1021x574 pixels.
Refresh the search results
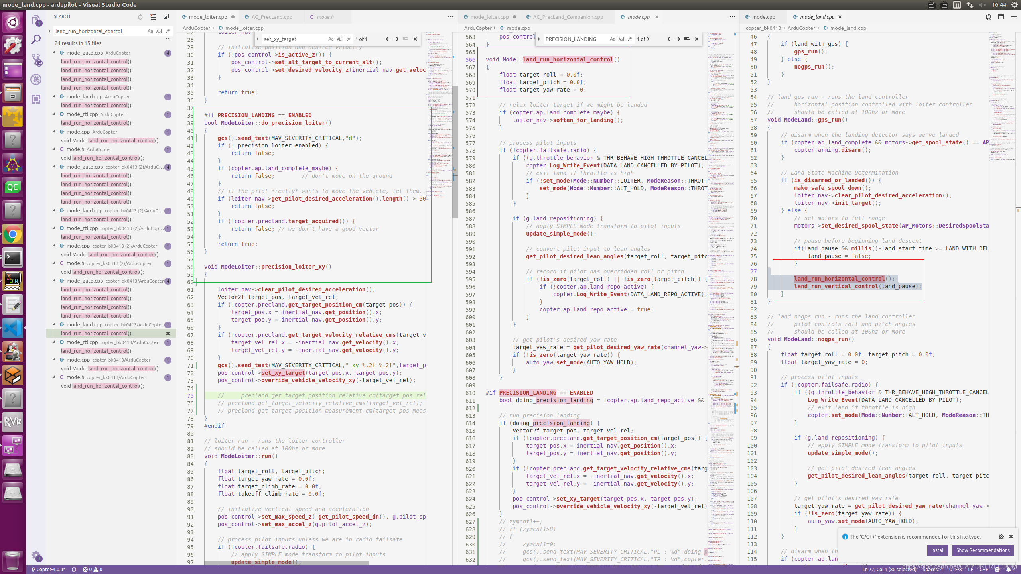140,17
